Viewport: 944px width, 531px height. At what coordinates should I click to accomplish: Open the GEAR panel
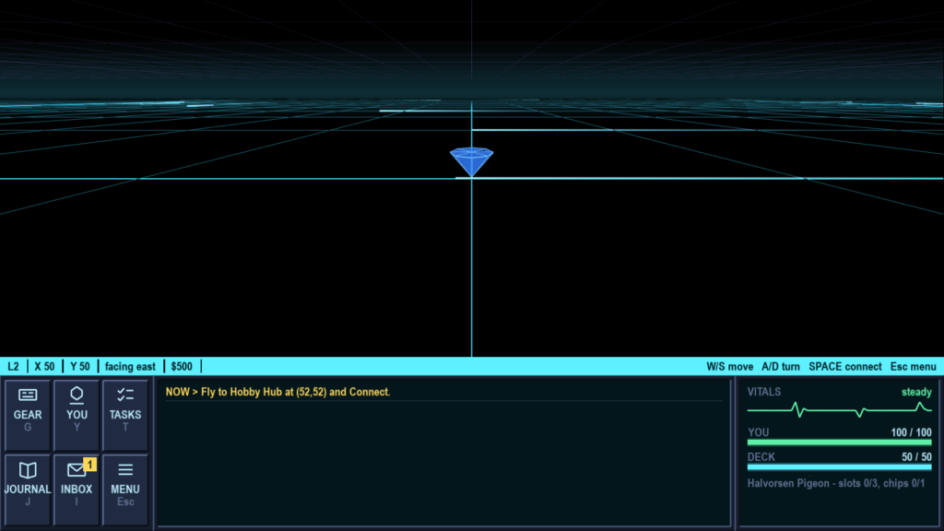pyautogui.click(x=28, y=415)
